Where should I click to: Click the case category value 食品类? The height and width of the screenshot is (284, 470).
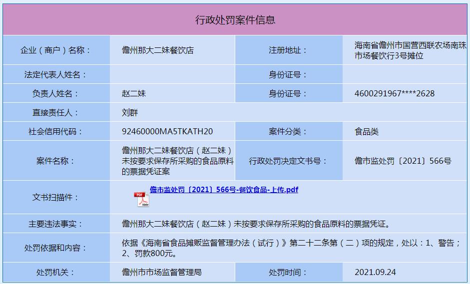[367, 132]
